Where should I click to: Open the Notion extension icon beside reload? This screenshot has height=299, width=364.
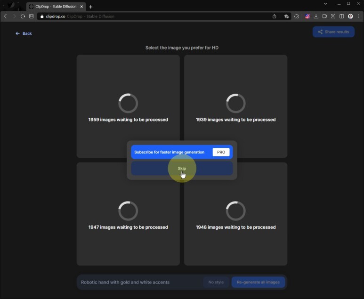(x=32, y=16)
